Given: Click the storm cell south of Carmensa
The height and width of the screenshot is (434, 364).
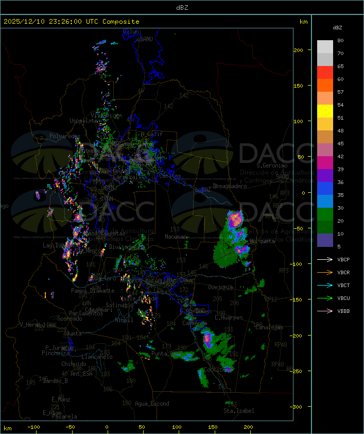Looking at the screenshot, I should (207, 339).
